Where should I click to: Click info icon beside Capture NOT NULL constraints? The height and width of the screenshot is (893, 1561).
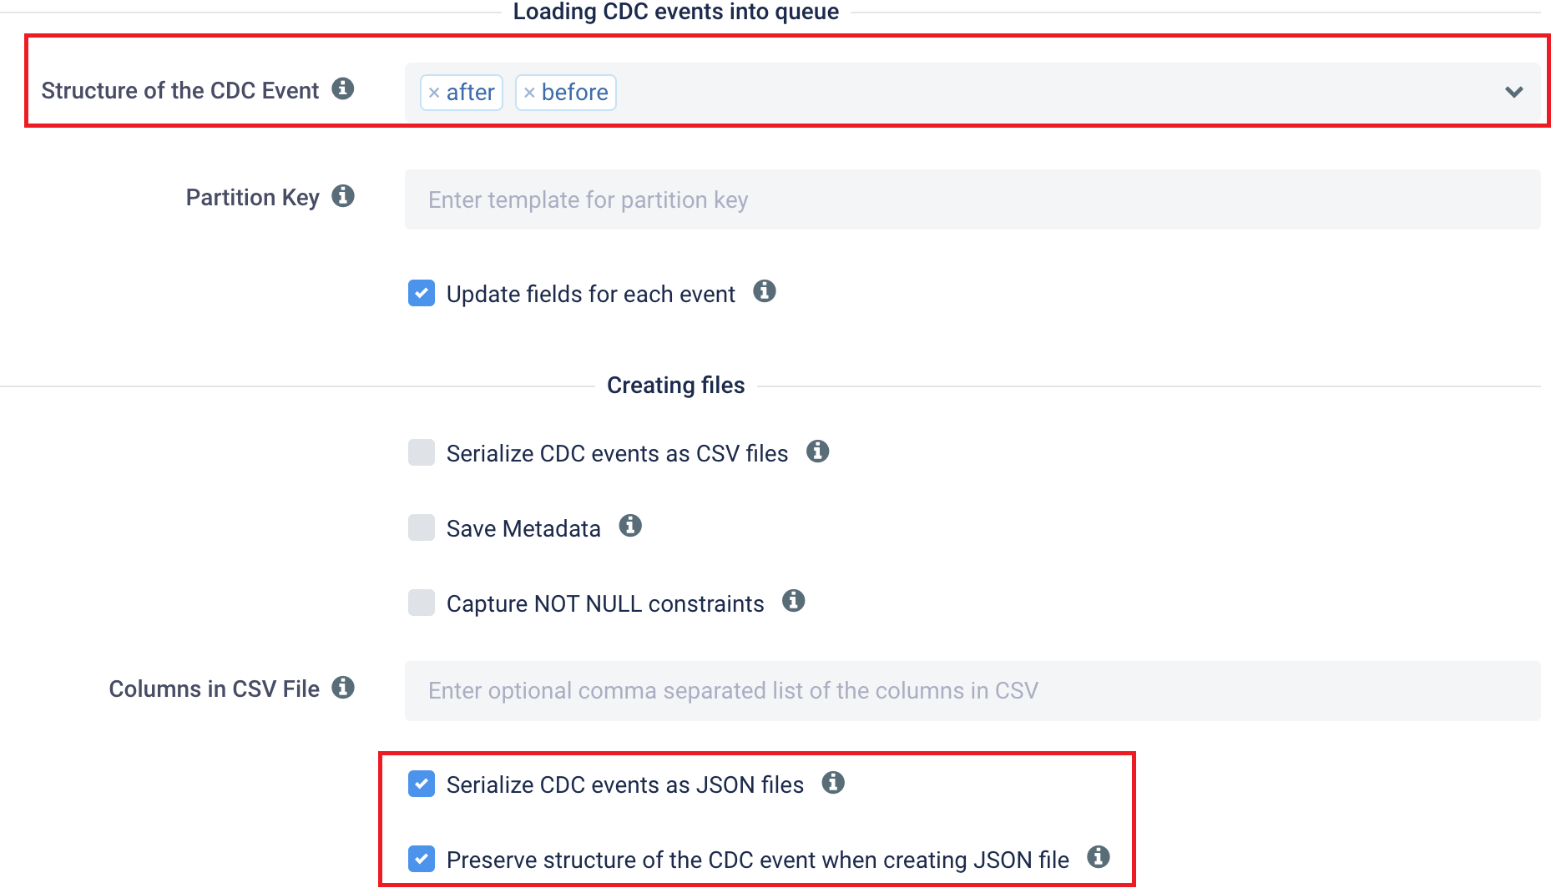[794, 601]
